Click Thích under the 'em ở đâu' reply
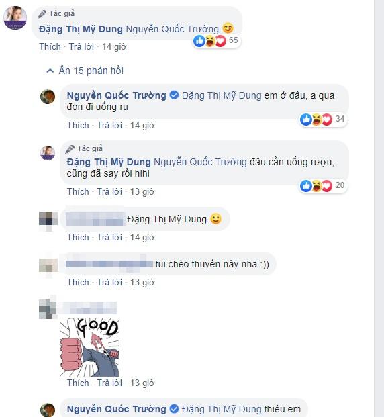This screenshot has width=384, height=417. coord(78,125)
